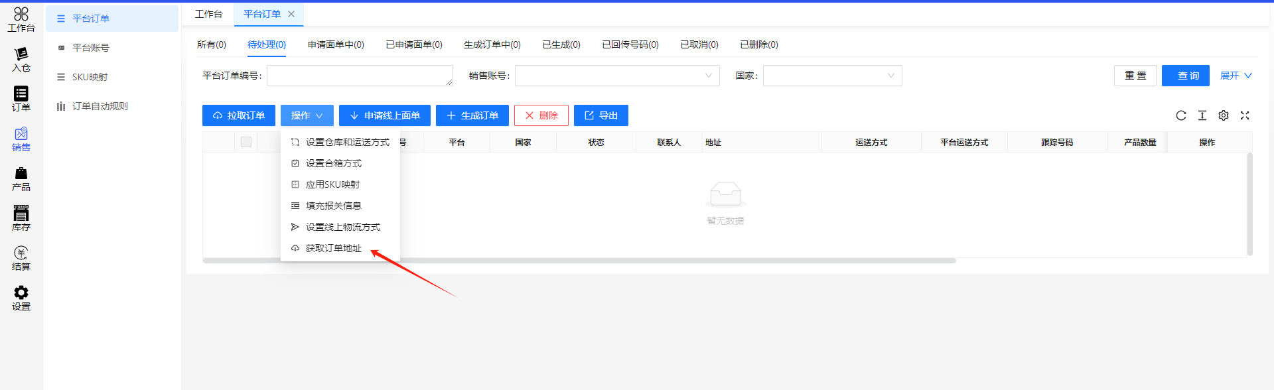
Task: Click the 查询 search button
Action: coord(1186,76)
